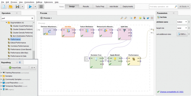Expand the Local Repository node
The image size is (191, 96).
pyautogui.click(x=1, y=83)
